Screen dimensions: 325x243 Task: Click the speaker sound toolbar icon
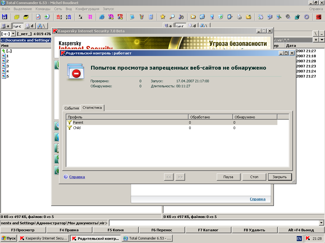coord(288,17)
